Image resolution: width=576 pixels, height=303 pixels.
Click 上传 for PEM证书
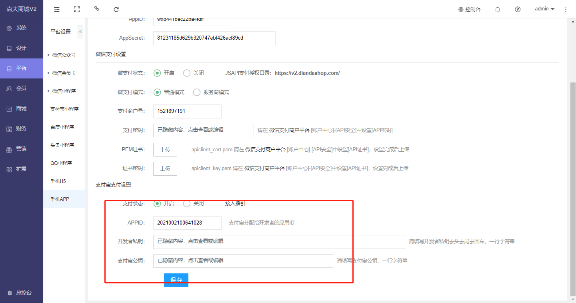165,150
